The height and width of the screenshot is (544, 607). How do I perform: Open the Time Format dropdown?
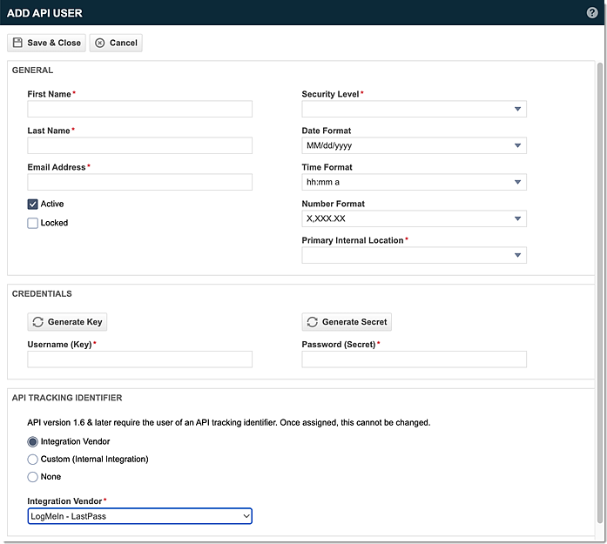414,182
